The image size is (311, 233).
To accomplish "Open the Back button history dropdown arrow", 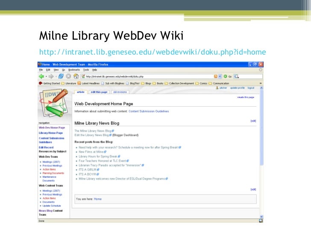I will click(46, 76).
